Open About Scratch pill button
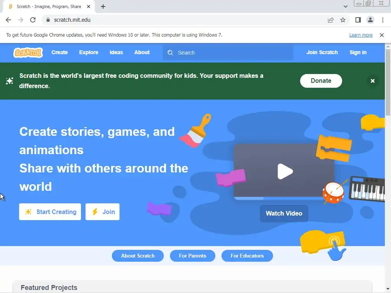 pos(137,256)
